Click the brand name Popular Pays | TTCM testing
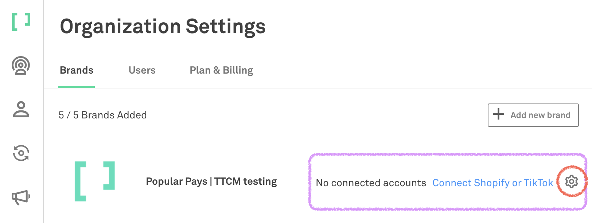The image size is (592, 223). pyautogui.click(x=211, y=181)
